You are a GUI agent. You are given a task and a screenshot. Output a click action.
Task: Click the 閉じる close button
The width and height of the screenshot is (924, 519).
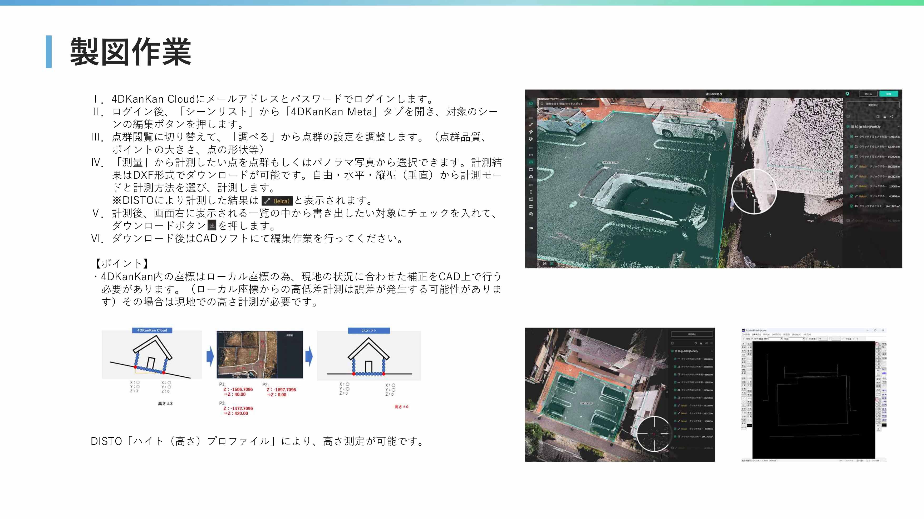pos(868,94)
